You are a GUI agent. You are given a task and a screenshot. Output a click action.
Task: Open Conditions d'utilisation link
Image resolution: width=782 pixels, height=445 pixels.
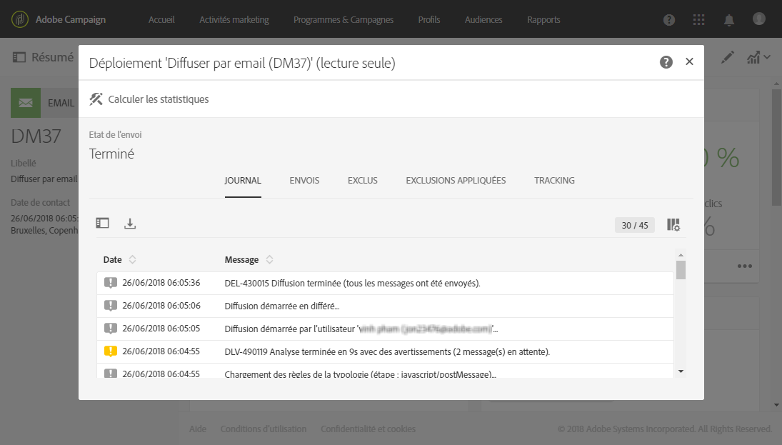264,429
